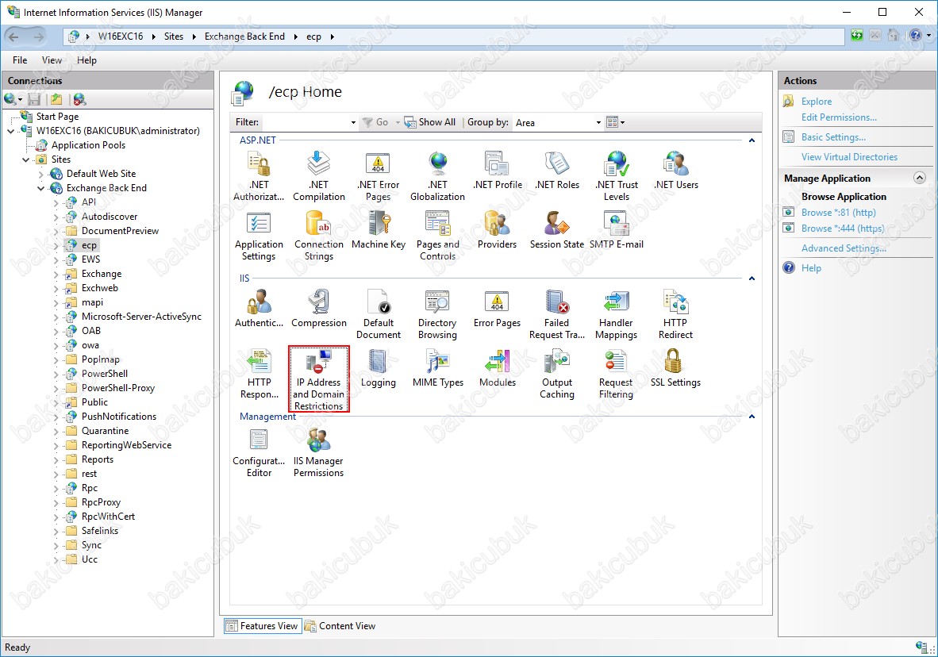This screenshot has width=938, height=657.
Task: Switch to Content View tab
Action: 340,626
